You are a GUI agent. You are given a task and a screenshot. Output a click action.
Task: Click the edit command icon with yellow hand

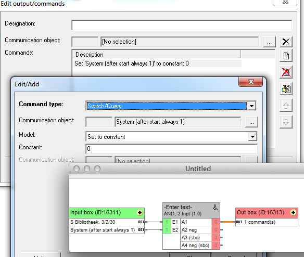click(286, 89)
